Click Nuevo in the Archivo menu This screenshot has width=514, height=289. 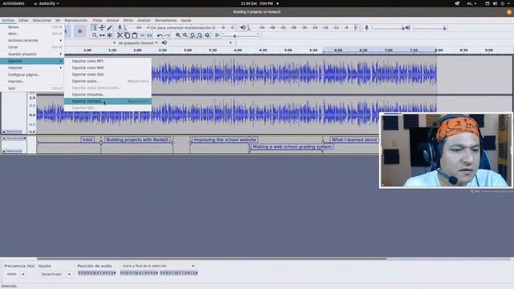pyautogui.click(x=32, y=26)
